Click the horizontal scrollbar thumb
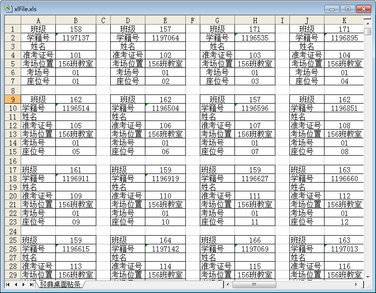 (254, 285)
